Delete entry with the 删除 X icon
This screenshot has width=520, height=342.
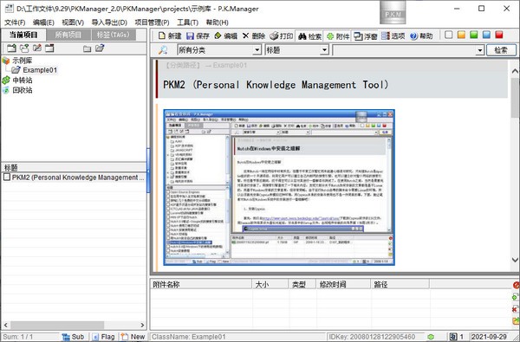click(x=245, y=35)
